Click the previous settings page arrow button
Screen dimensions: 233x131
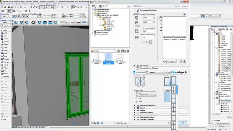pos(166,72)
